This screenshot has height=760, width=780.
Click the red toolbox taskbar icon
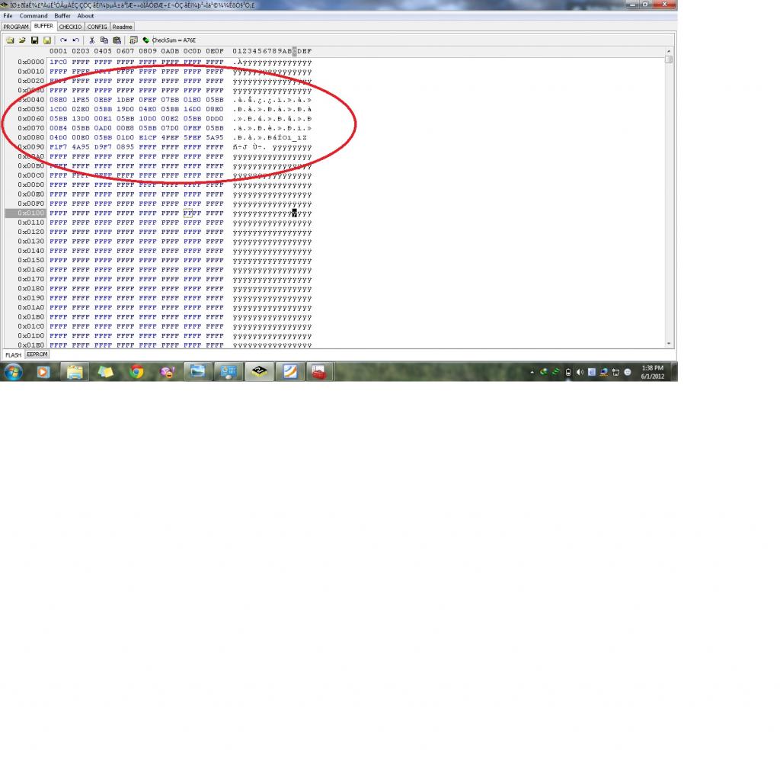coord(319,372)
